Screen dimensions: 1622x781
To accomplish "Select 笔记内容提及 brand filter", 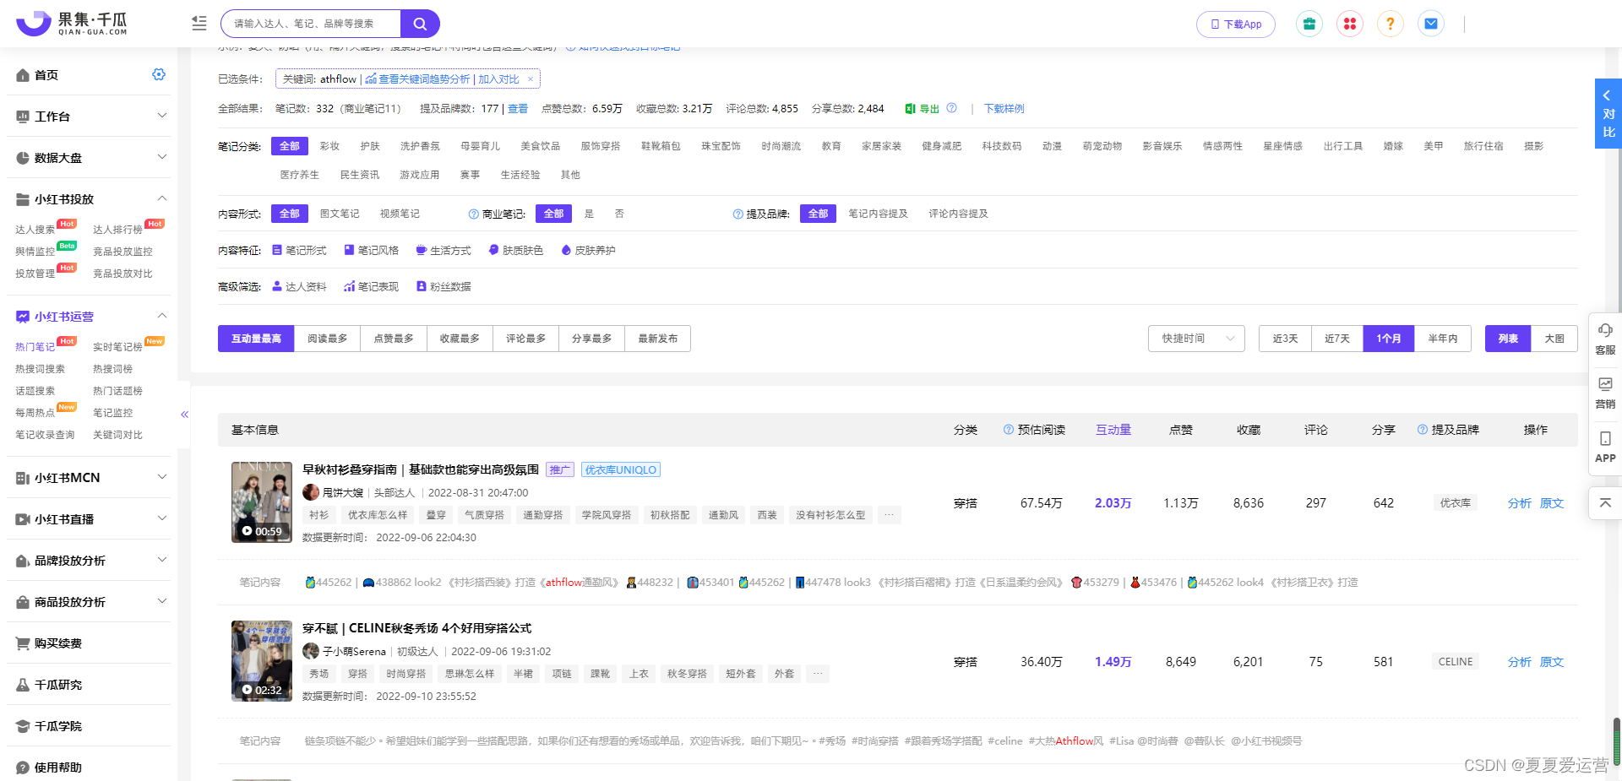I will click(878, 214).
